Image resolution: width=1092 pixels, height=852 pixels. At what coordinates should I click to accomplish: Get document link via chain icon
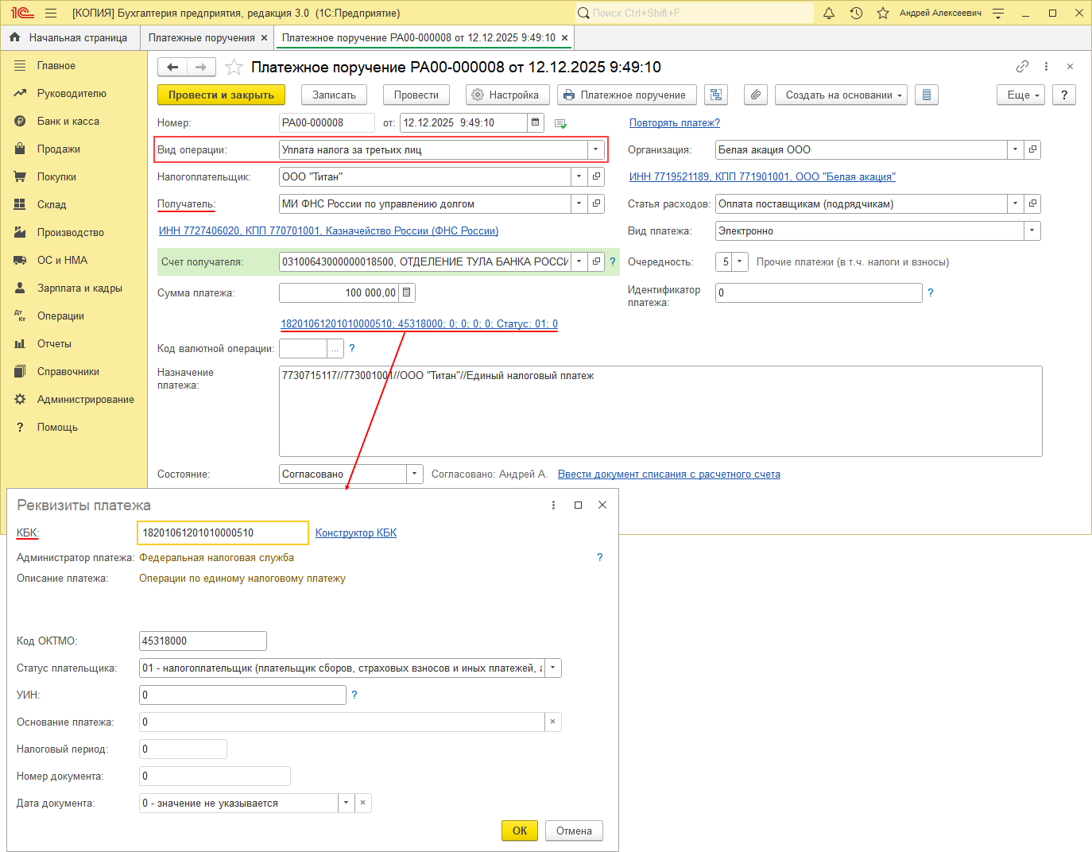click(x=1022, y=67)
